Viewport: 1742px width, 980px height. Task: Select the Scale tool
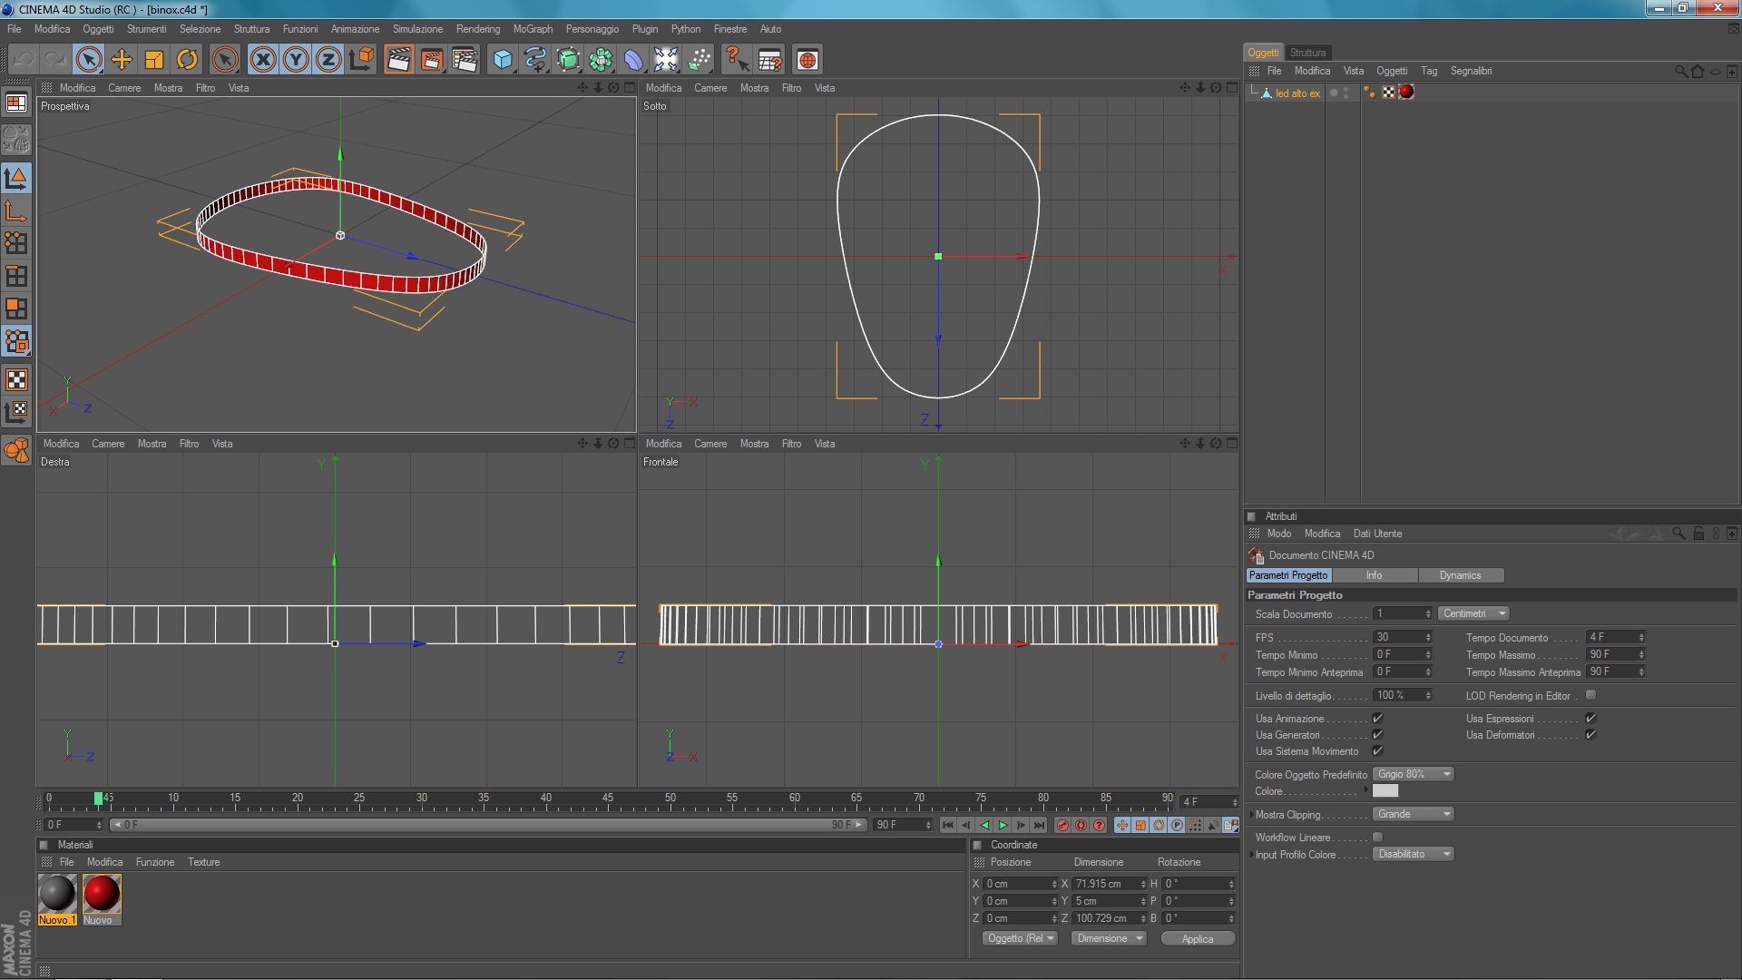(154, 60)
